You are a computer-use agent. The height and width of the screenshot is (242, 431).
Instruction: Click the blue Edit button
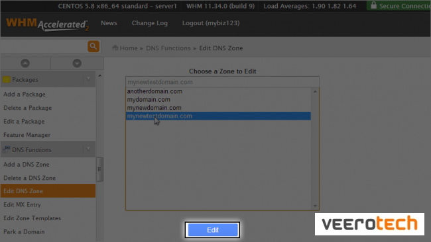(x=212, y=229)
